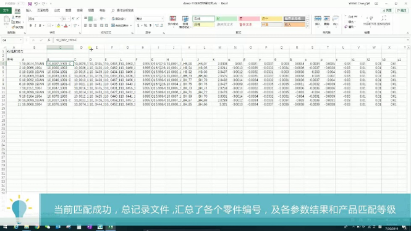The image size is (411, 231).
Task: Copy the selection with copy icon
Action: coord(16,22)
